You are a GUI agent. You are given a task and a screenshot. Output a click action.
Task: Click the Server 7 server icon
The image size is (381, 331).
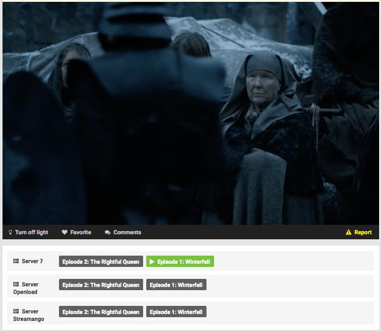point(16,261)
